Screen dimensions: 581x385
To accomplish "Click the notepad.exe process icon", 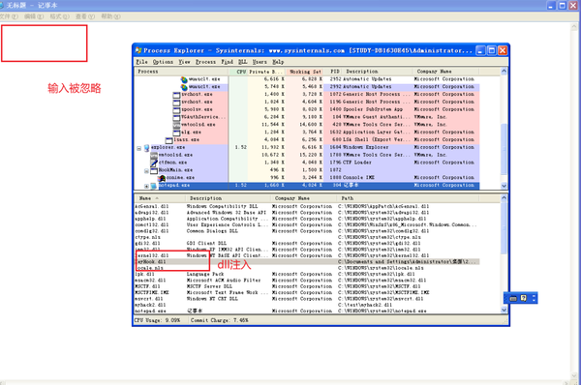I will click(x=154, y=186).
